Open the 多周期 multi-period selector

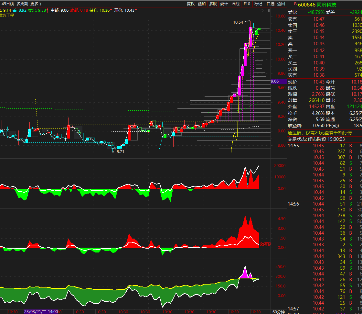[x=22, y=4]
